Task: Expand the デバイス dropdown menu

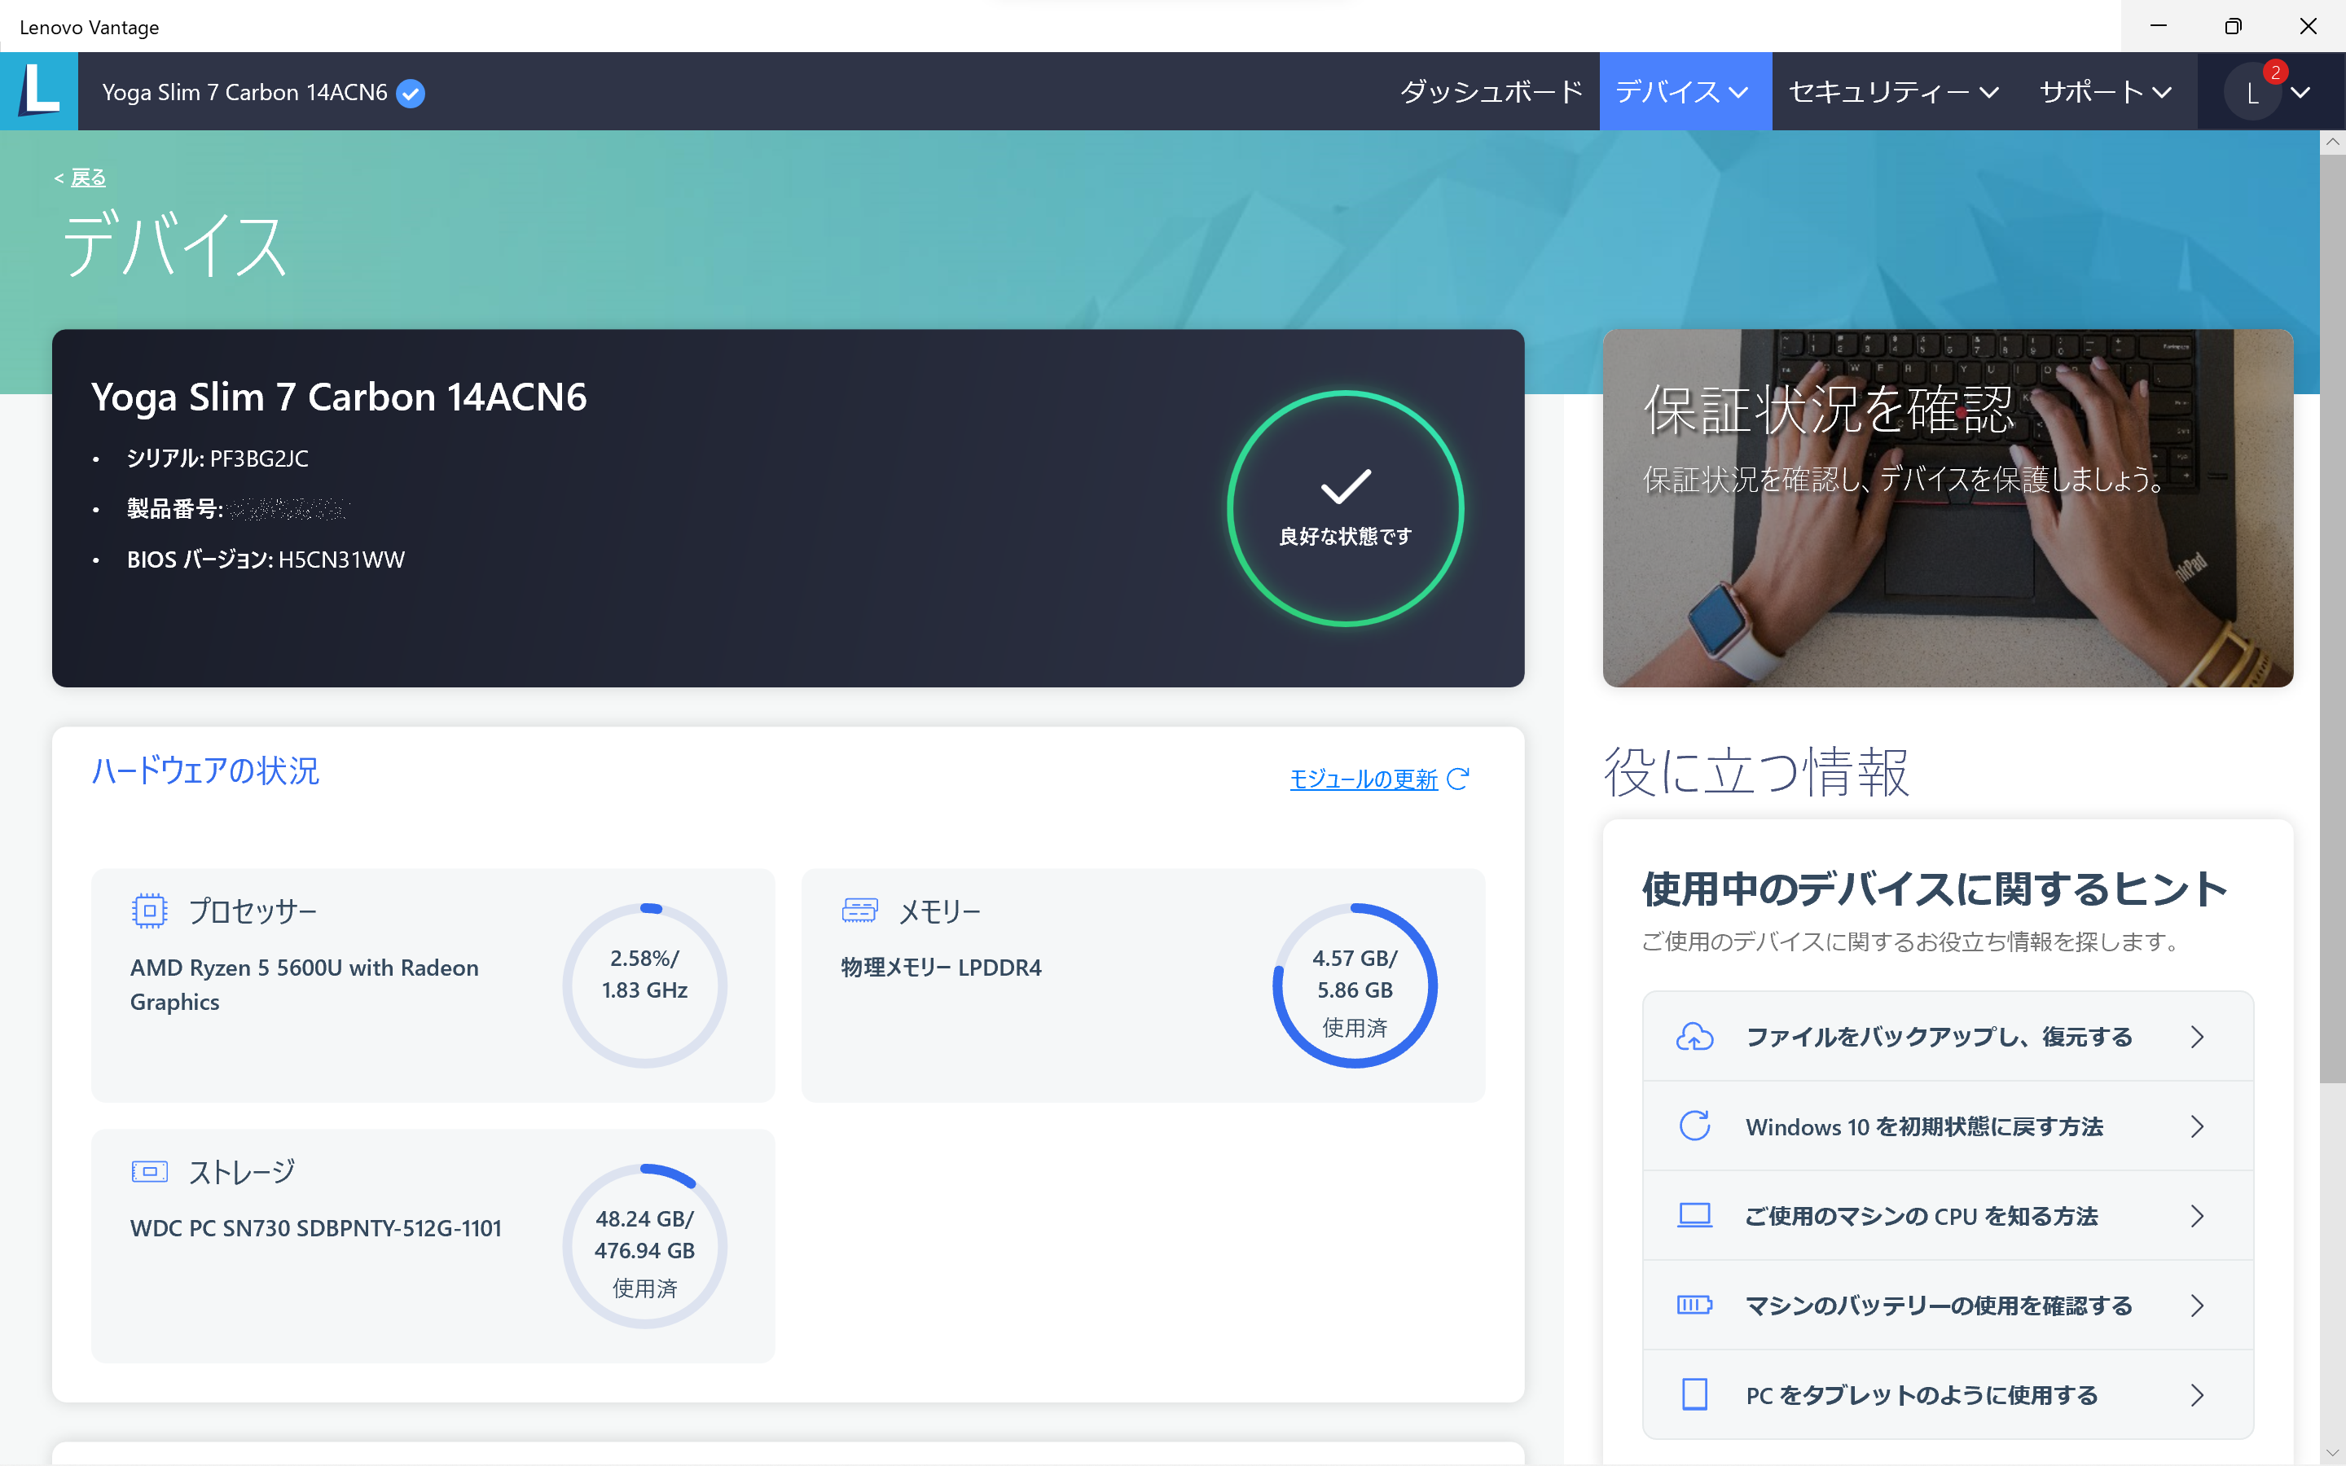Action: pos(1684,92)
